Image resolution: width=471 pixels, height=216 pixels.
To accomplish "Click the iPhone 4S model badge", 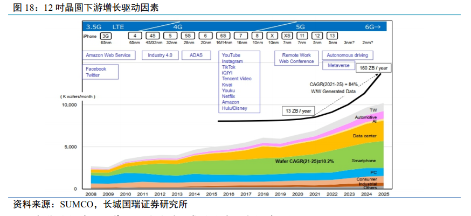I will (153, 36).
